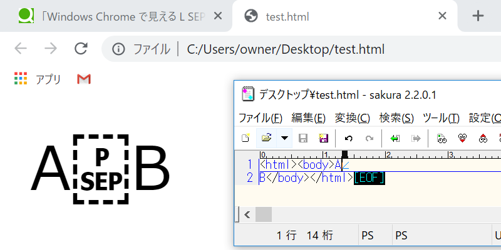This screenshot has width=501, height=250.
Task: Click the Save As purple disk icon
Action: (323, 138)
